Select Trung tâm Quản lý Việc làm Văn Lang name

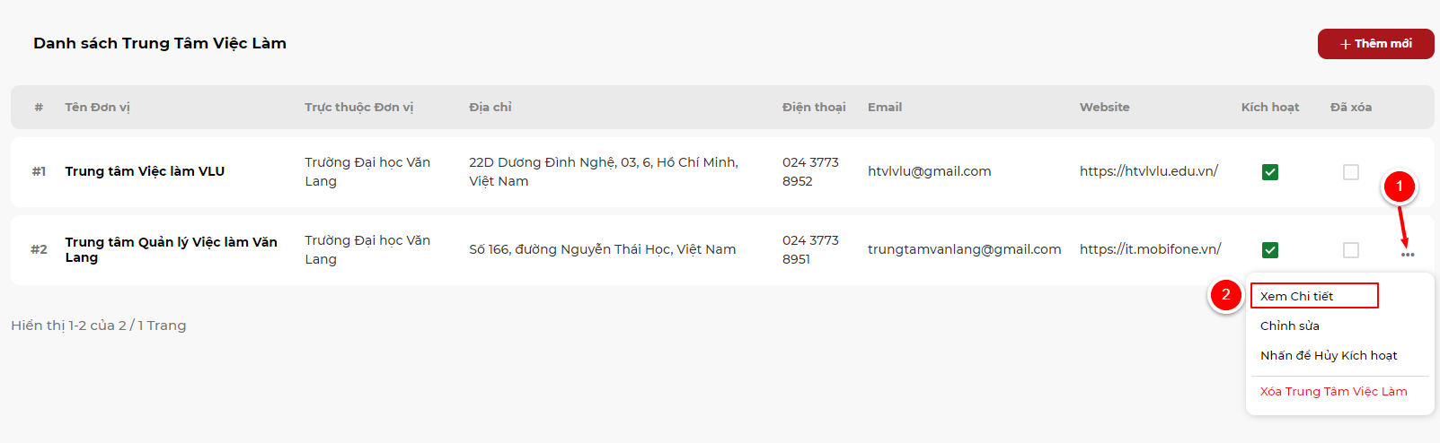(171, 249)
